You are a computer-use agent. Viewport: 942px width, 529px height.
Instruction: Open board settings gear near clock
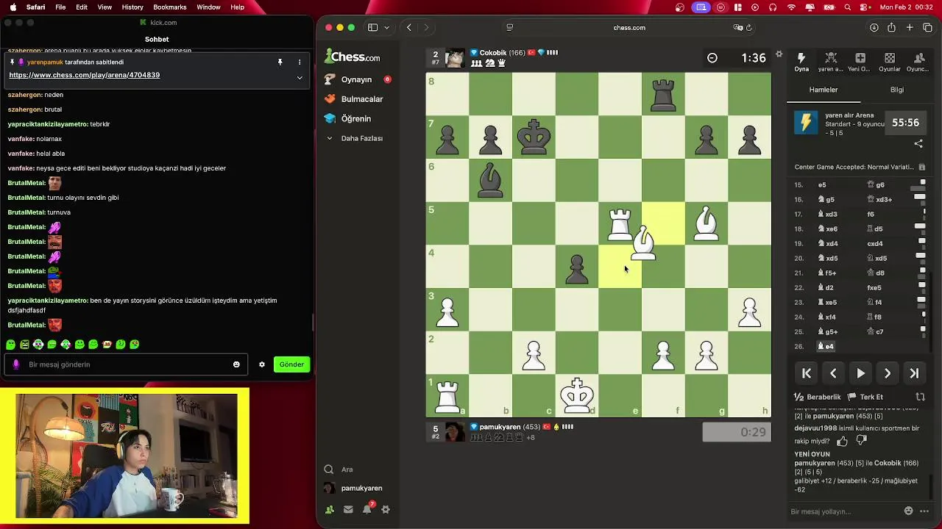click(779, 54)
